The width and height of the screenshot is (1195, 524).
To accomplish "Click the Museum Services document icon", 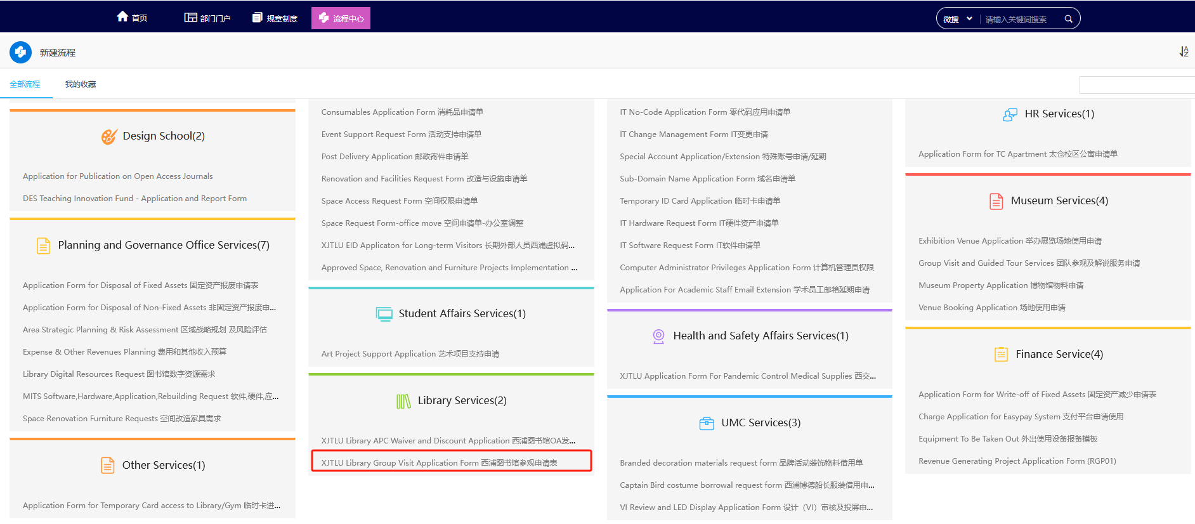I will point(996,201).
